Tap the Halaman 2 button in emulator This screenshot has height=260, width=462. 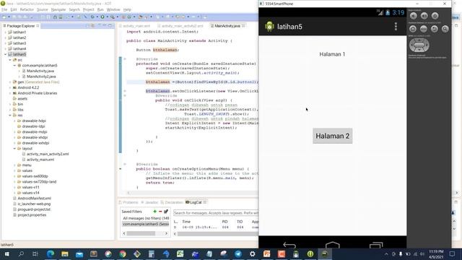[x=332, y=136]
